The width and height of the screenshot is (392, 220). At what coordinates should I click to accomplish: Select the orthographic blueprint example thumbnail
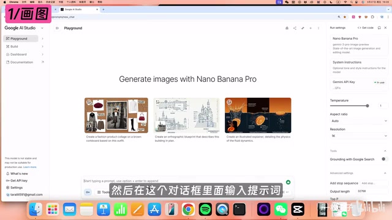pyautogui.click(x=186, y=116)
